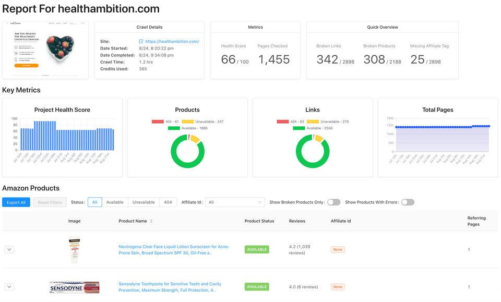
Task: Click the Health Score value 66
Action: 228,59
